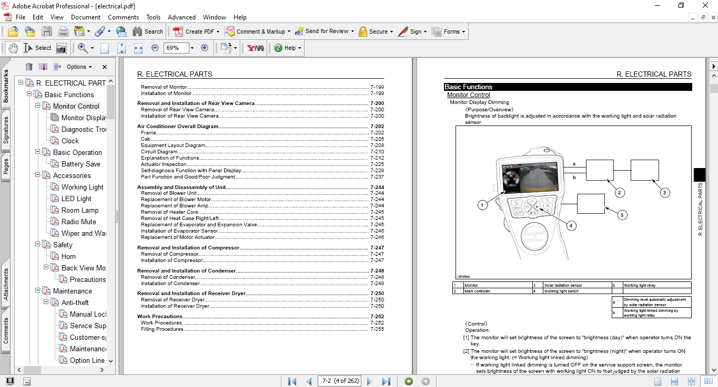Click the green Previous View arrow
Screen dimensions: 718x387
[409, 381]
